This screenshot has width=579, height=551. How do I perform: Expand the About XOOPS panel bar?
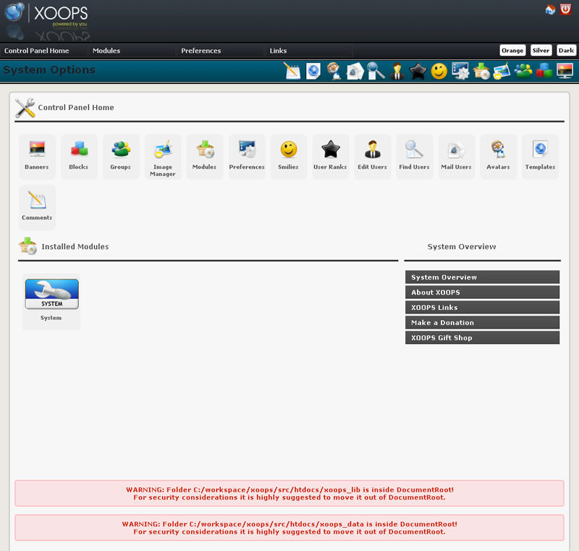click(x=482, y=292)
